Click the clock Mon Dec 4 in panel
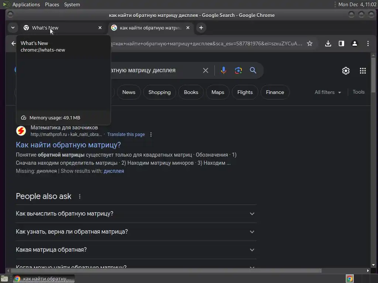Image resolution: width=378 pixels, height=283 pixels. click(x=357, y=4)
